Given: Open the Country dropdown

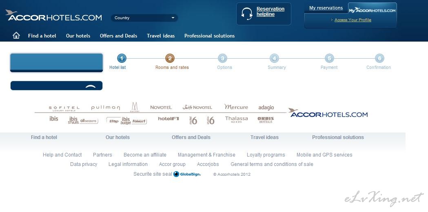Looking at the screenshot, I should click(x=144, y=18).
